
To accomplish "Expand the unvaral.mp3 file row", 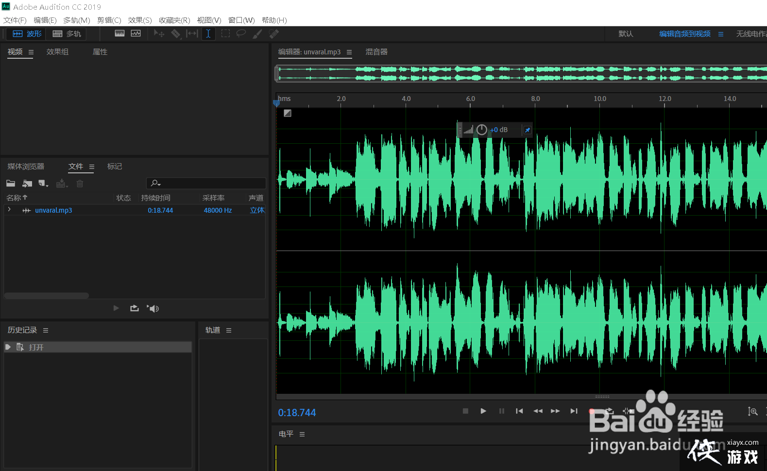I will (9, 209).
